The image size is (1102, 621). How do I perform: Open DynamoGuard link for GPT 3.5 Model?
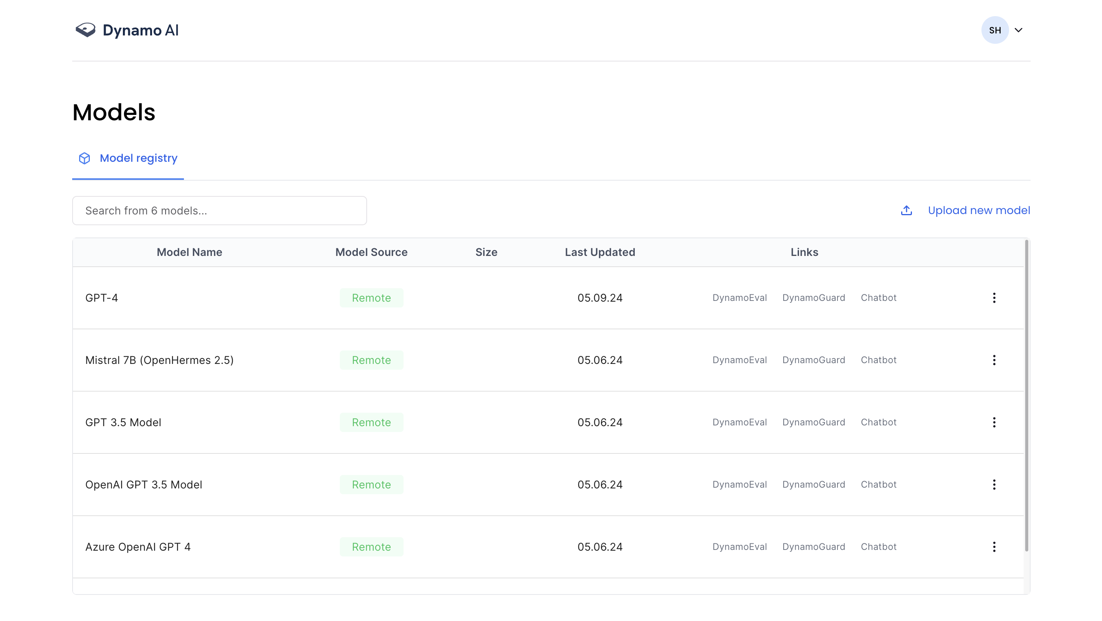[814, 422]
